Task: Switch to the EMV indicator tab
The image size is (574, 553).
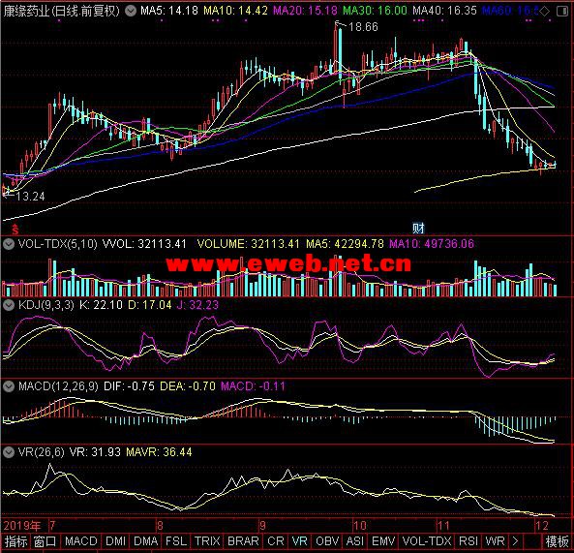Action: (383, 541)
